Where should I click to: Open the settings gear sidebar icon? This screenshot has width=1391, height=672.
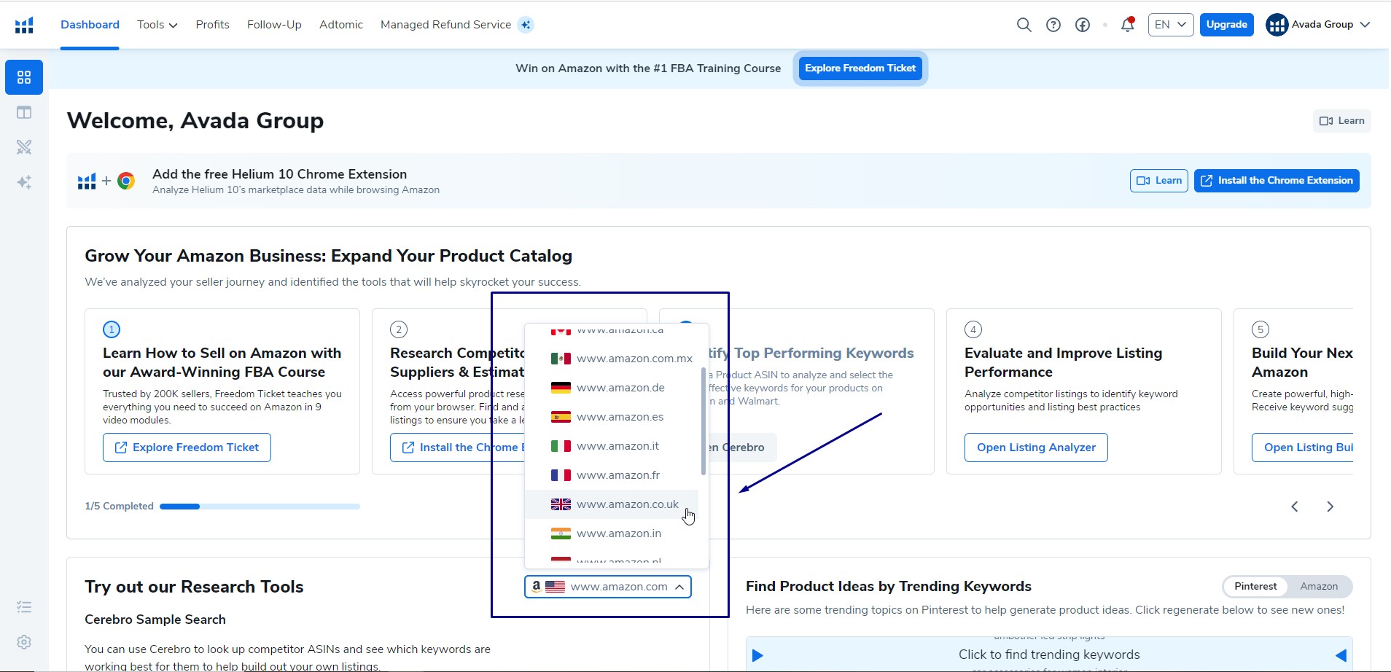pos(24,642)
